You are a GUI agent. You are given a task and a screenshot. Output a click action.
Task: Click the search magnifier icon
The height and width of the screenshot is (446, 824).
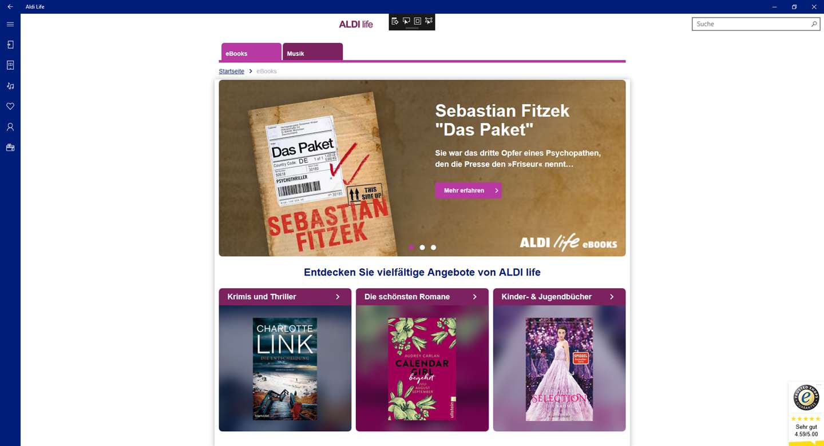click(814, 24)
